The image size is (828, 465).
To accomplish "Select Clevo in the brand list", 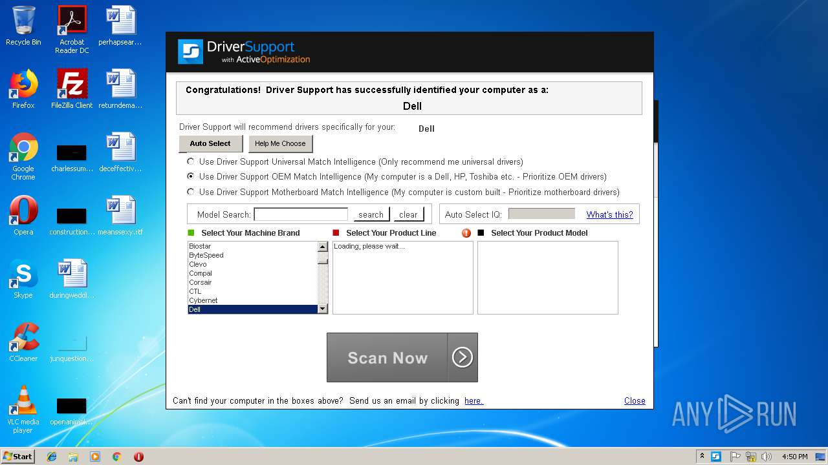I will 252,264.
